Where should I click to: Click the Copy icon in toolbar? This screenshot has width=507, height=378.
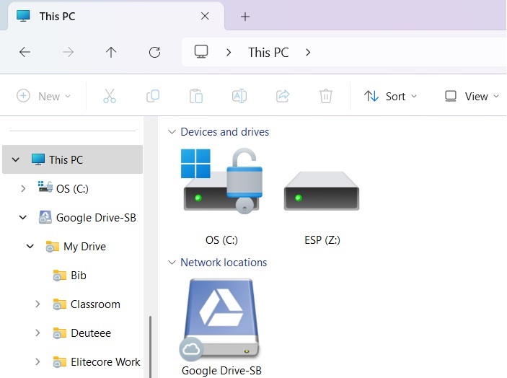[x=153, y=96]
